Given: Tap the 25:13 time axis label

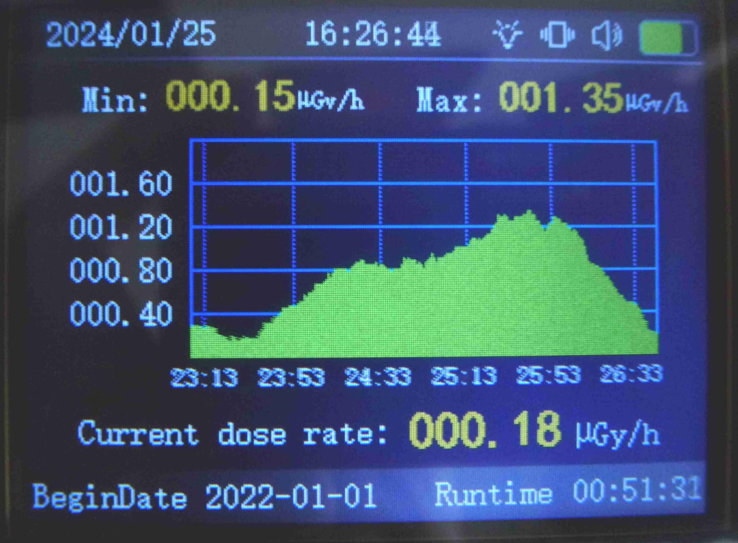Looking at the screenshot, I should tap(464, 375).
